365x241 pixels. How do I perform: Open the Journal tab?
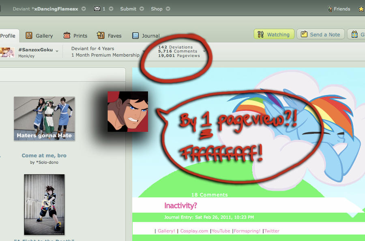(x=146, y=36)
